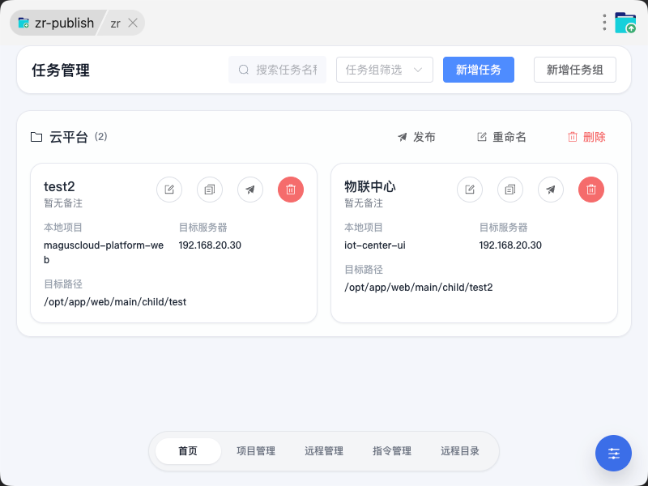Publish the test2 task via paper-plane icon
648x486 pixels.
250,190
